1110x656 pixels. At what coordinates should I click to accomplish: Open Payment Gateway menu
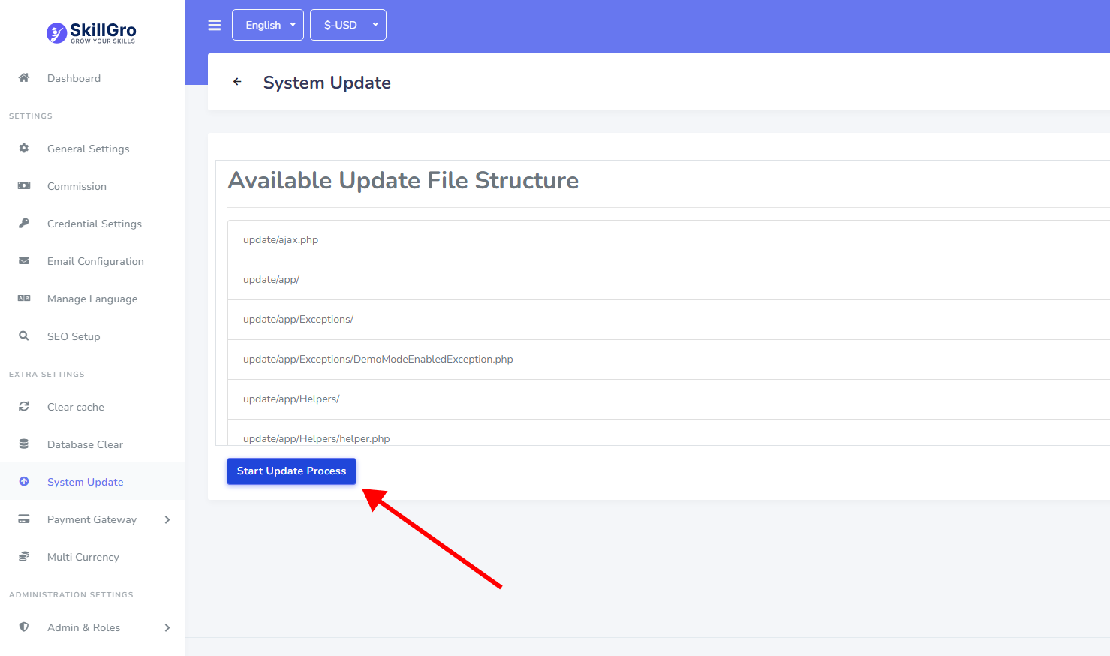pyautogui.click(x=92, y=519)
